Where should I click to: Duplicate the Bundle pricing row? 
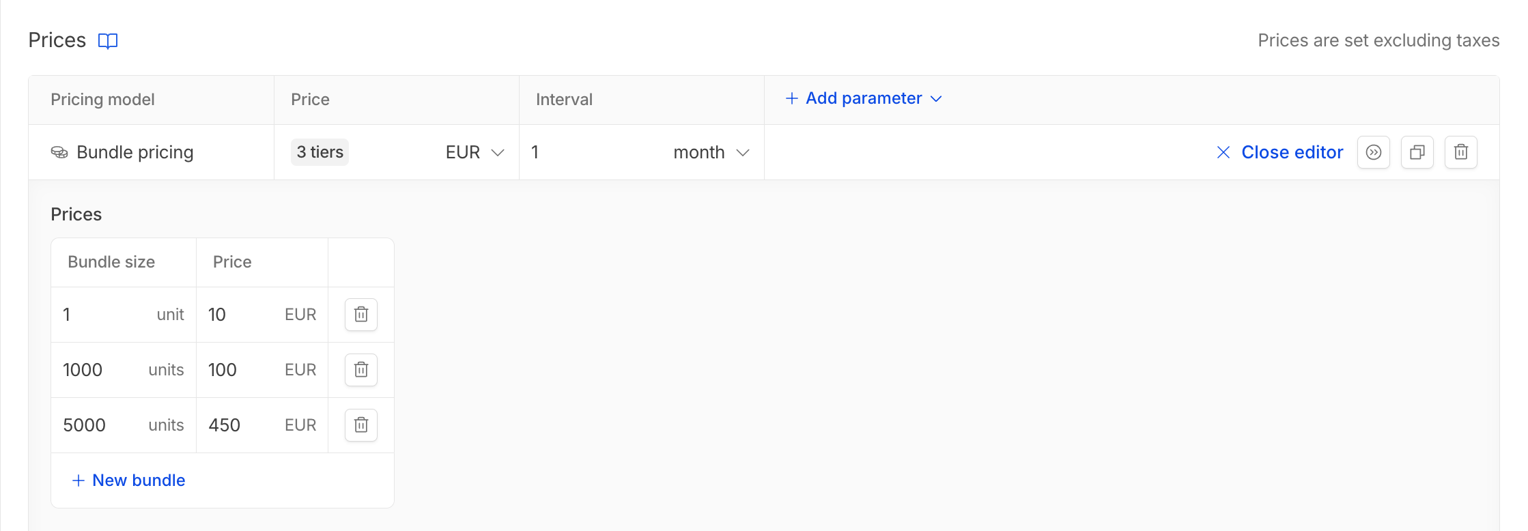(x=1417, y=152)
